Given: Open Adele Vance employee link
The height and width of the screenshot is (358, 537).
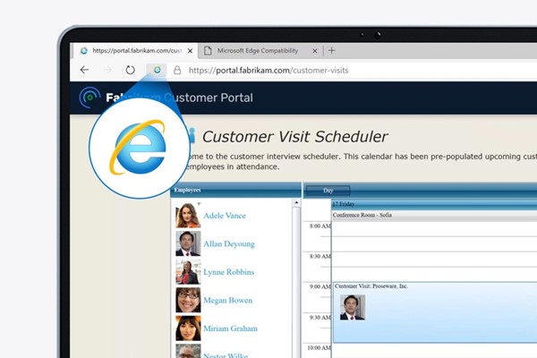Looking at the screenshot, I should (x=225, y=216).
